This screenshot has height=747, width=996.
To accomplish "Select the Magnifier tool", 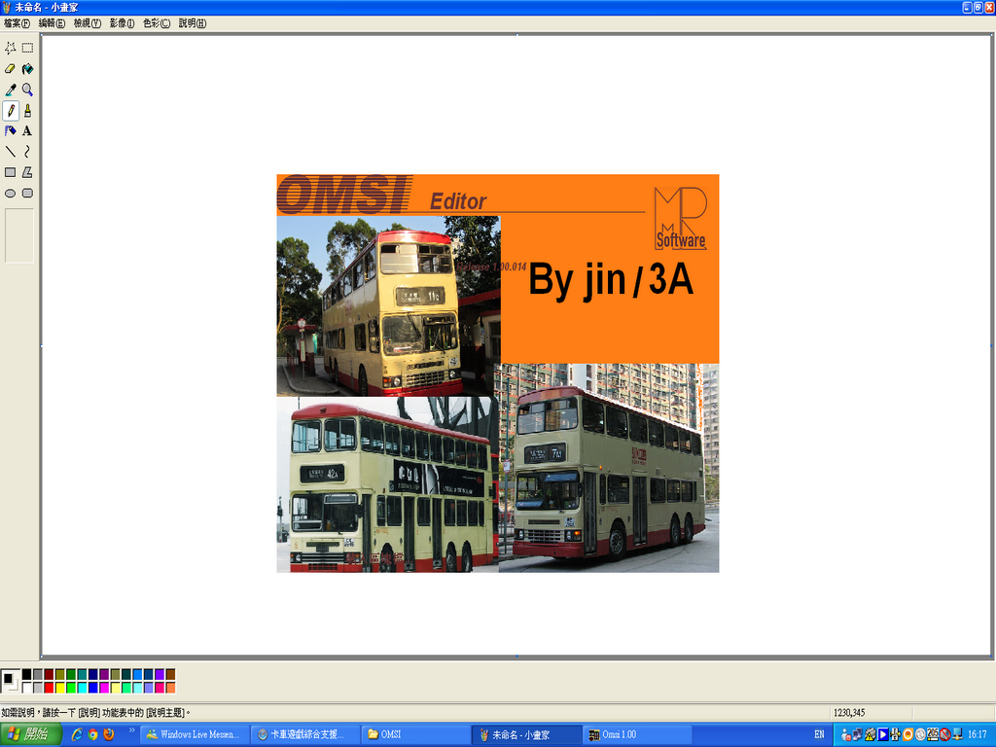I will 27,89.
